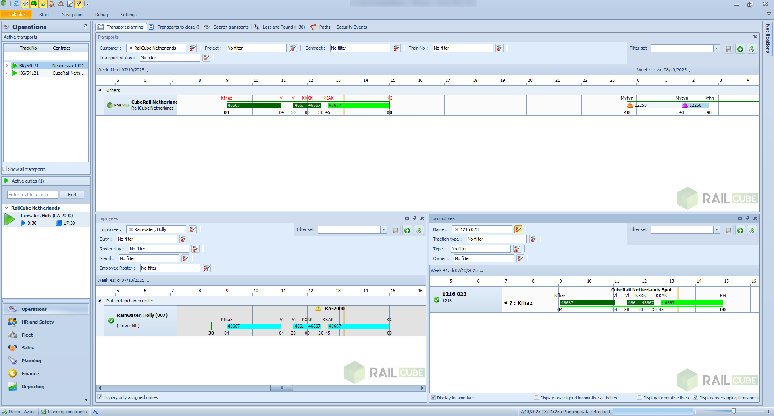Clear the locomotive Name filter icon

click(518, 230)
